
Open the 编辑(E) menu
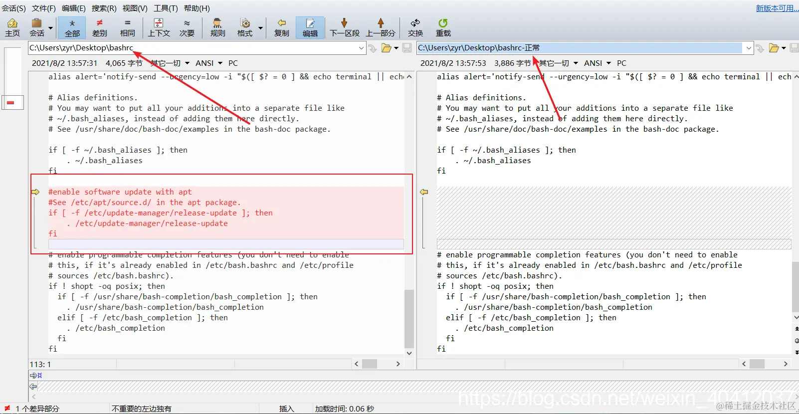(x=74, y=8)
